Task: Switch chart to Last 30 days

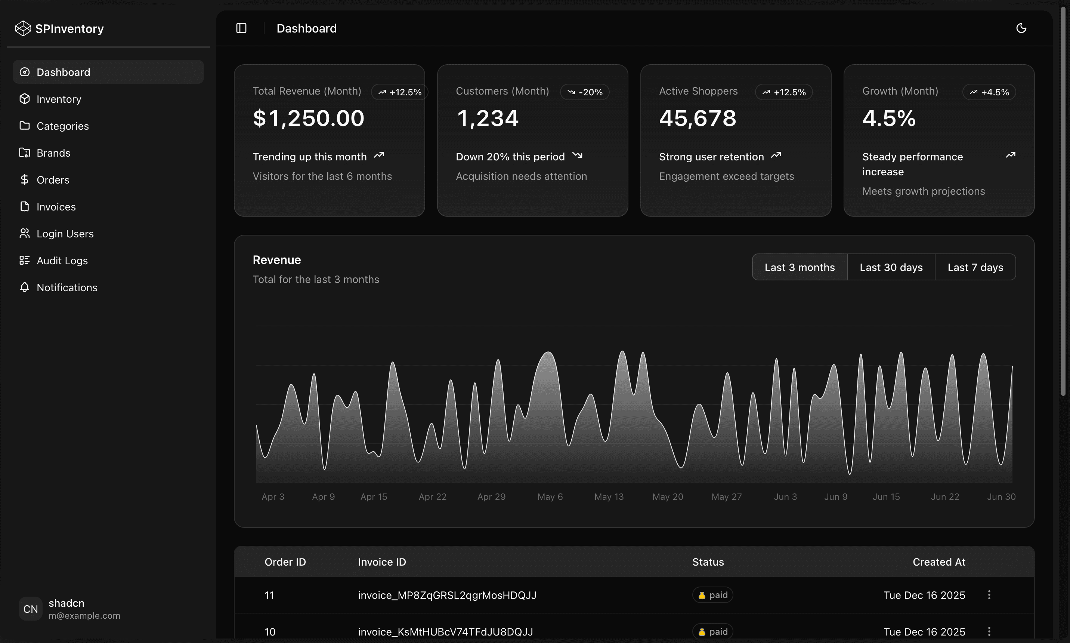Action: pos(891,267)
